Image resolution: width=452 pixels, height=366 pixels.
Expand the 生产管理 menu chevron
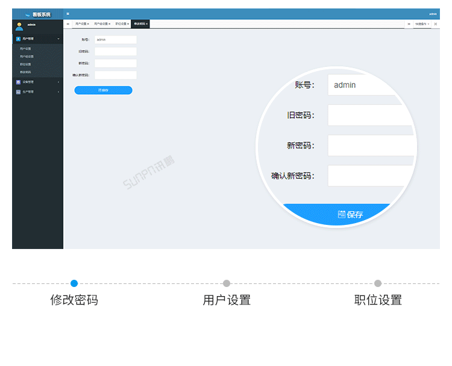pos(58,92)
